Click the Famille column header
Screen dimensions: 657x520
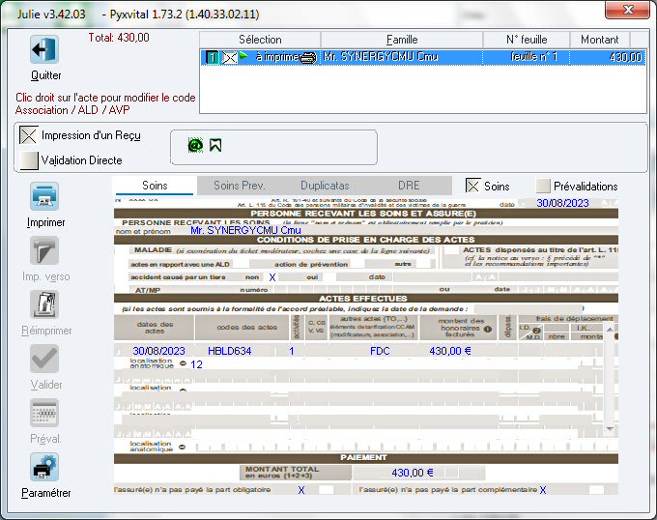click(x=401, y=40)
